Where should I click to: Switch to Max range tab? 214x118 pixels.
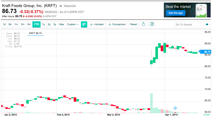point(61,24)
